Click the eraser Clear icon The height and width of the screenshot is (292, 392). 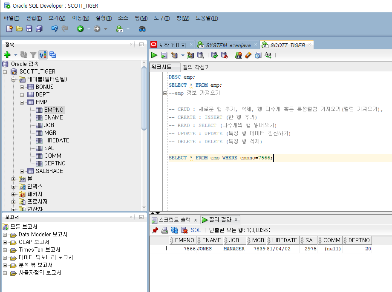tap(248, 55)
